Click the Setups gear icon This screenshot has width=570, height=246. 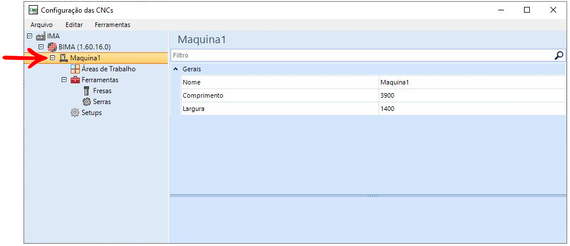coord(75,113)
